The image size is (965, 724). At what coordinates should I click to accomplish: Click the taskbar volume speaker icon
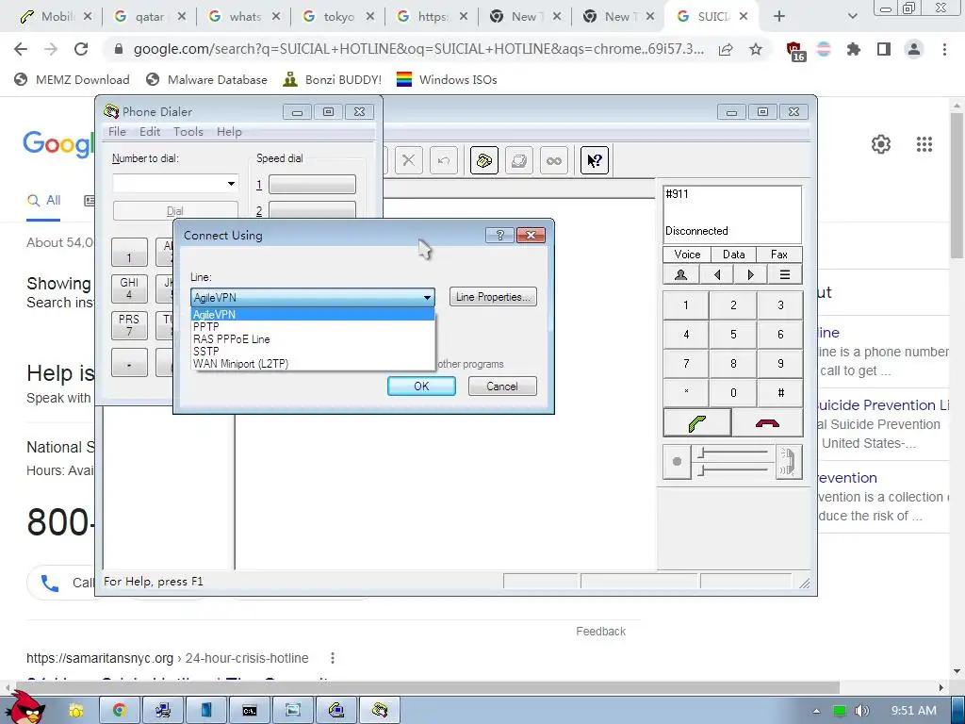[x=861, y=711]
